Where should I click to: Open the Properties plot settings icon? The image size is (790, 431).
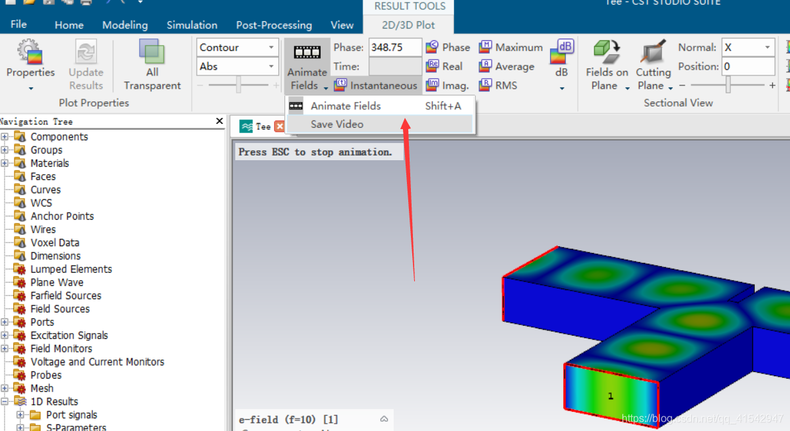click(x=30, y=52)
